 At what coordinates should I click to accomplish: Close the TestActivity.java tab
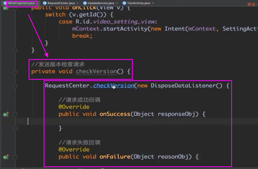pyautogui.click(x=153, y=3)
